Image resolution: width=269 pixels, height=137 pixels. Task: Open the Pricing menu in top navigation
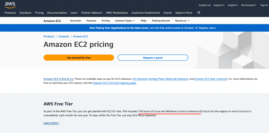click(39, 13)
